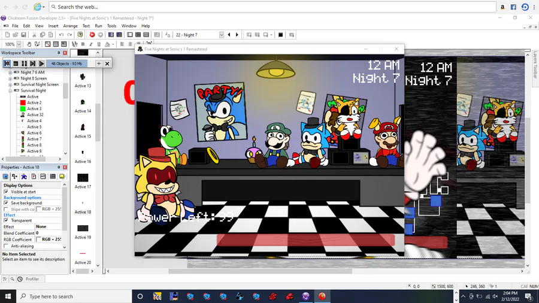Click the Play button in run controls
This screenshot has width=539, height=303.
(x=41, y=63)
